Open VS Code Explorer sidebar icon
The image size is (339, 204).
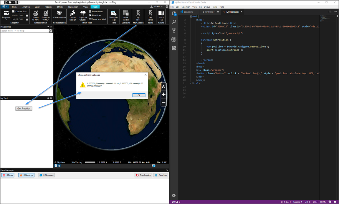coord(174,14)
